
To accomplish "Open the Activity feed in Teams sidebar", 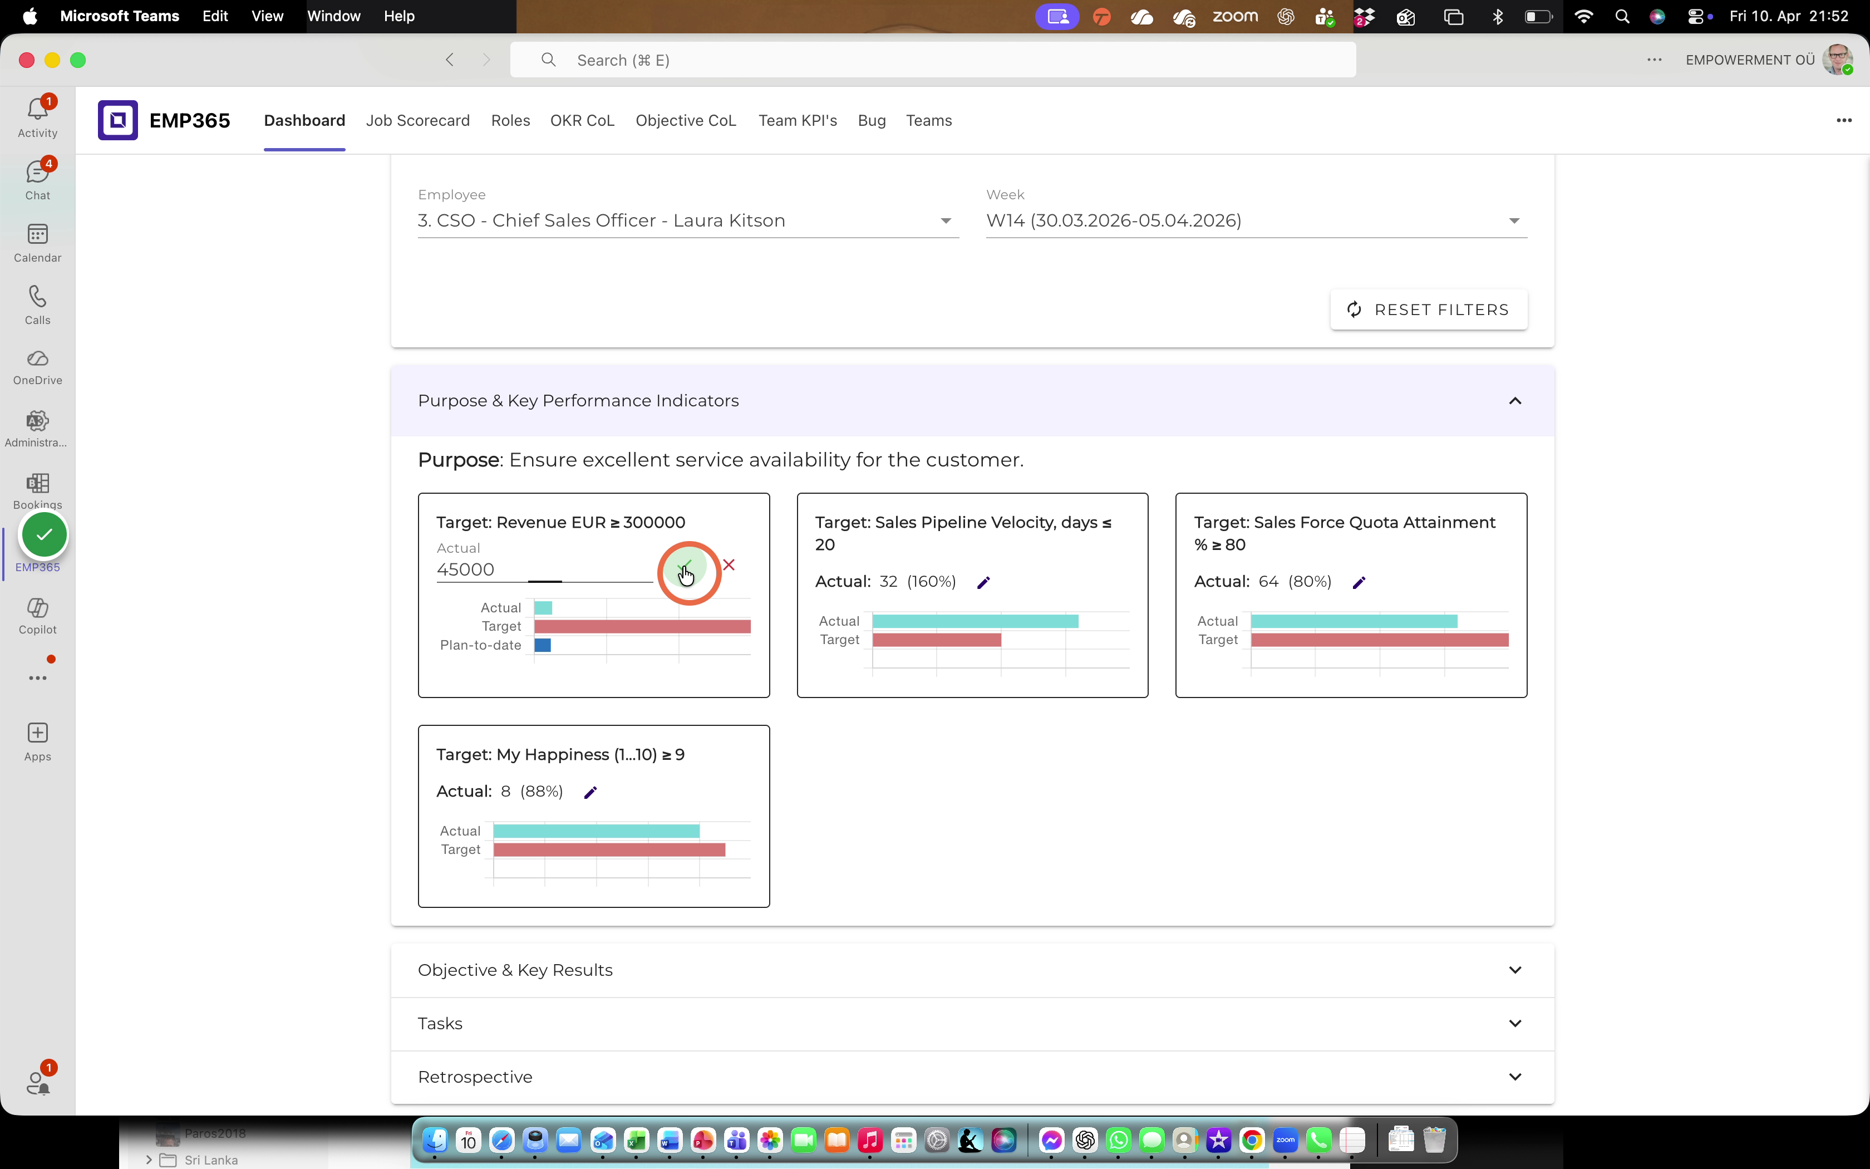I will (x=37, y=117).
